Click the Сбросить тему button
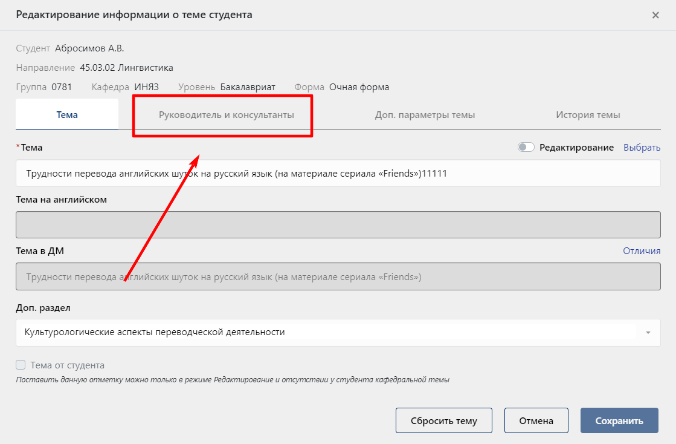Screen dimensions: 676x444 [443, 420]
